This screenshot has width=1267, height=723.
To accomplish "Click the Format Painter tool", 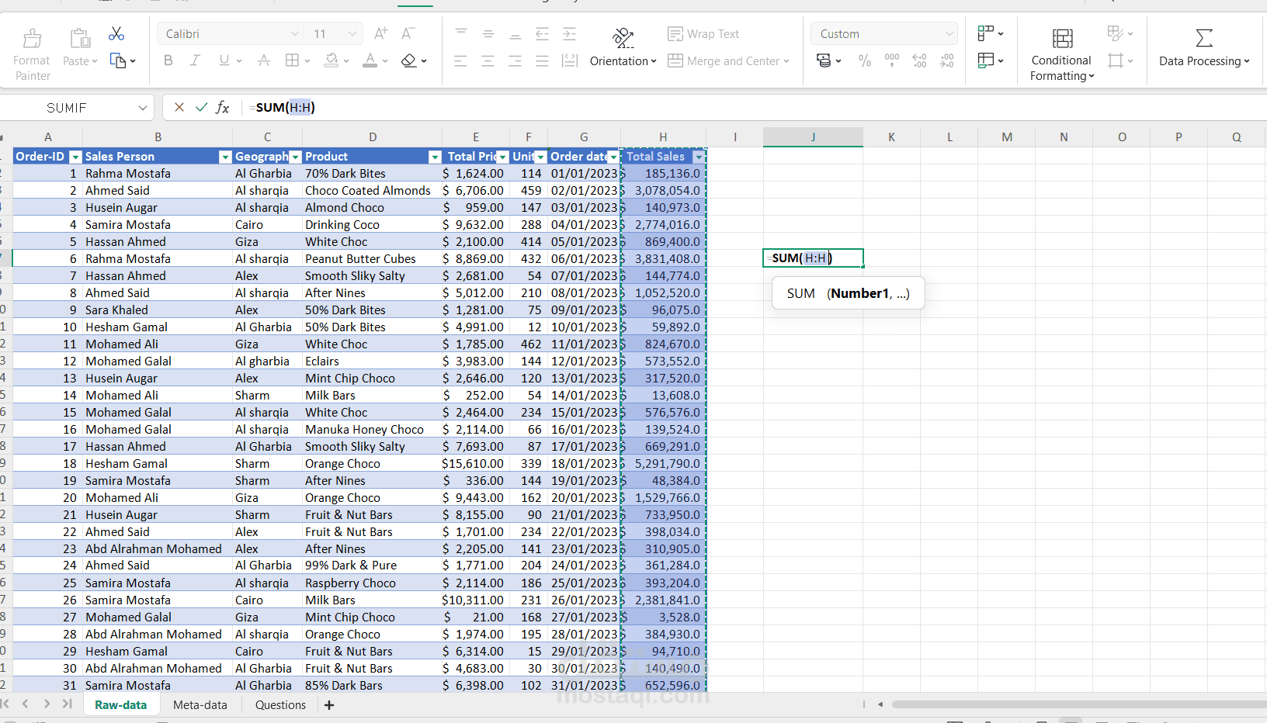I will point(32,54).
